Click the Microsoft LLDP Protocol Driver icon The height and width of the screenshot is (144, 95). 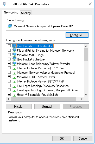tap(14, 78)
